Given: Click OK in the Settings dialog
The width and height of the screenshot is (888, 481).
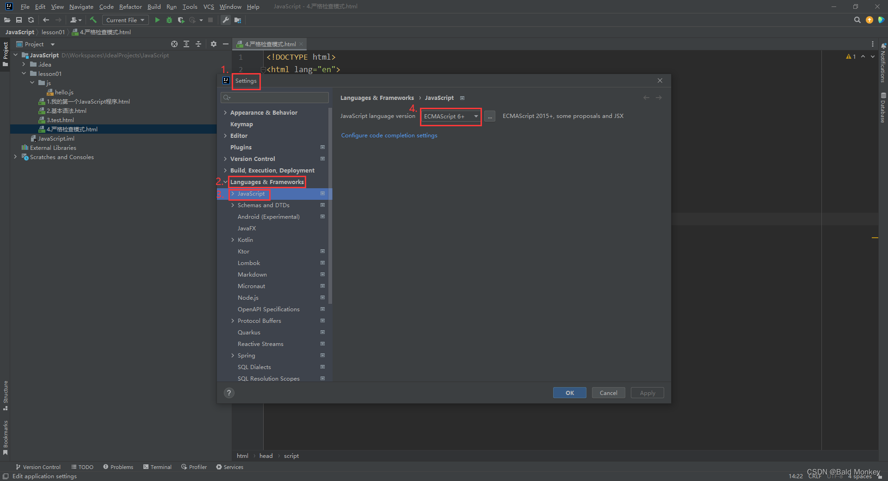Looking at the screenshot, I should [569, 393].
